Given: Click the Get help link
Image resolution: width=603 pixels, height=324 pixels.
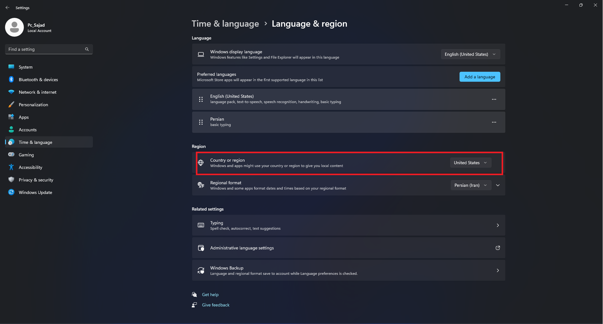Looking at the screenshot, I should point(210,295).
